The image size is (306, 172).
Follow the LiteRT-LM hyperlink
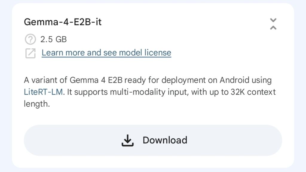tap(43, 92)
